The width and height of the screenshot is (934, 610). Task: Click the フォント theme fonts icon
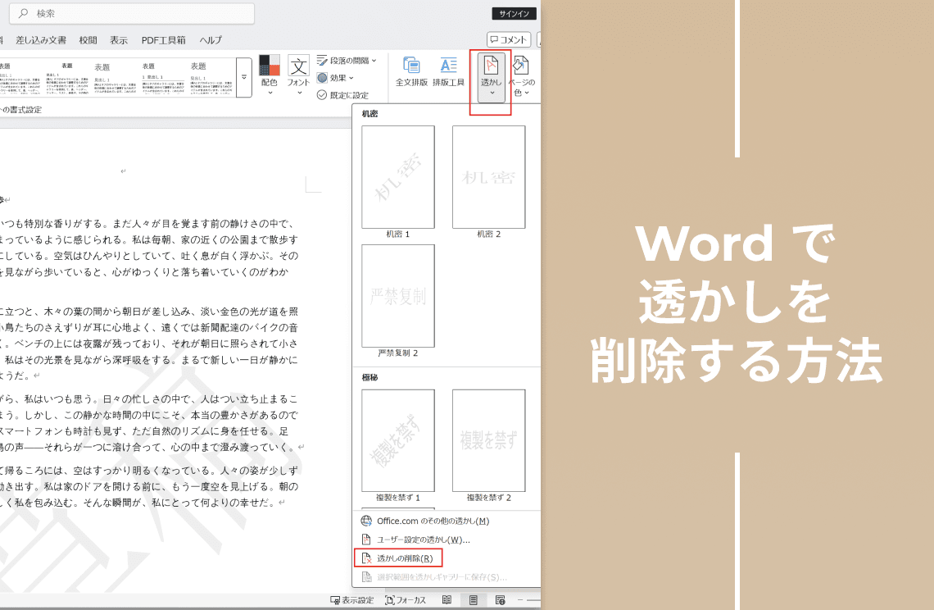298,72
